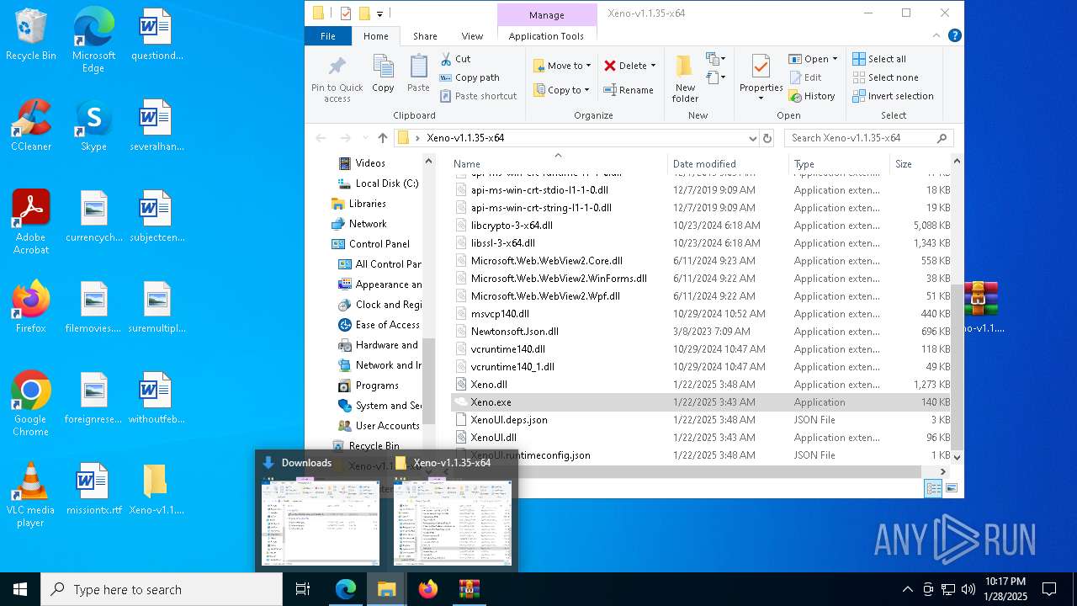Screen dimensions: 1077x606
Task: Open notification center on taskbar
Action: tap(1049, 589)
